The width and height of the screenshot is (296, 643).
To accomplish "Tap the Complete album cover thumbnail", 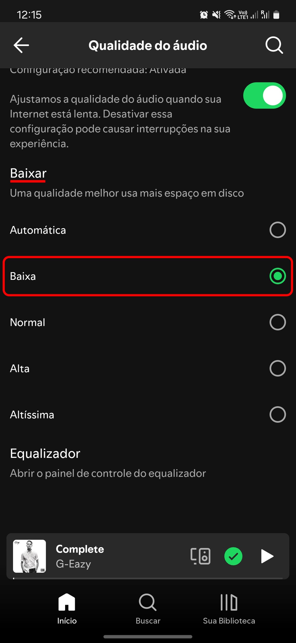I will [x=30, y=556].
